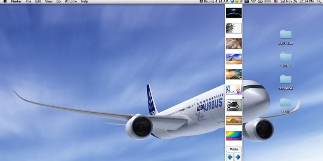323x161 pixels.
Task: Select the Statue of Liberty wallpaper thumbnail
Action: (234, 28)
